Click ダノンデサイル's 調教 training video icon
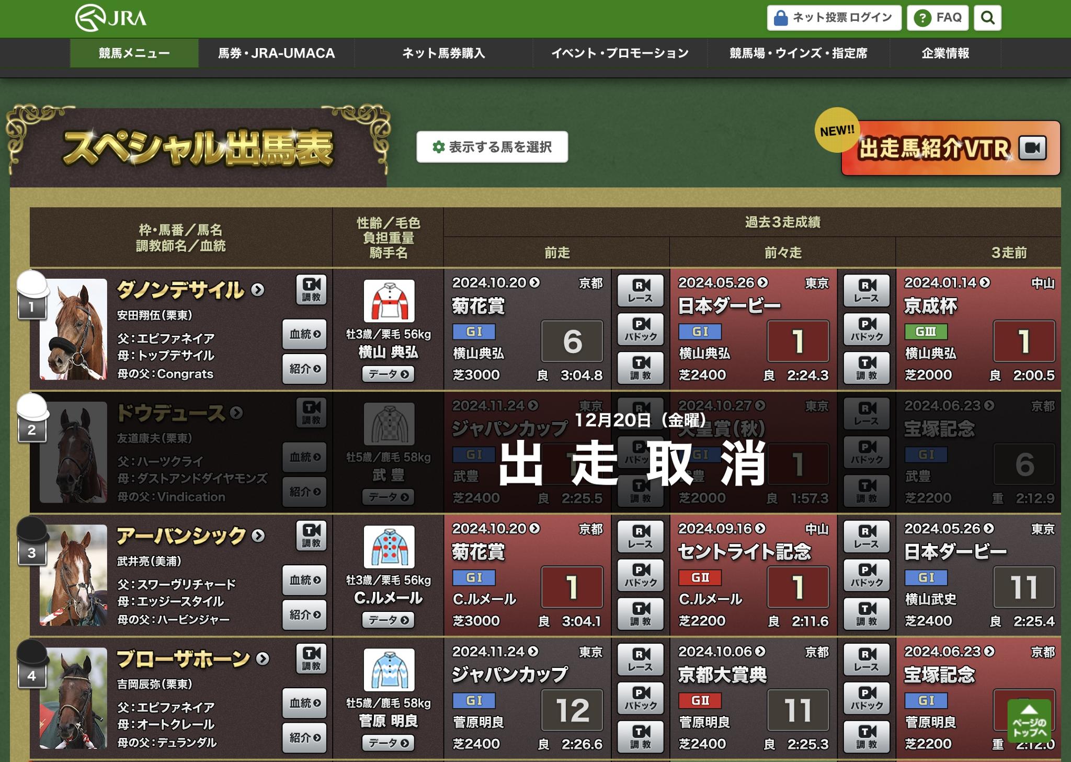Viewport: 1071px width, 762px height. pyautogui.click(x=311, y=289)
